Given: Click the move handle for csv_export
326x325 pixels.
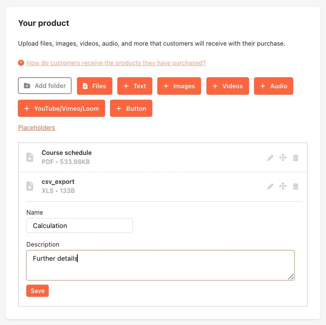Looking at the screenshot, I should 283,186.
